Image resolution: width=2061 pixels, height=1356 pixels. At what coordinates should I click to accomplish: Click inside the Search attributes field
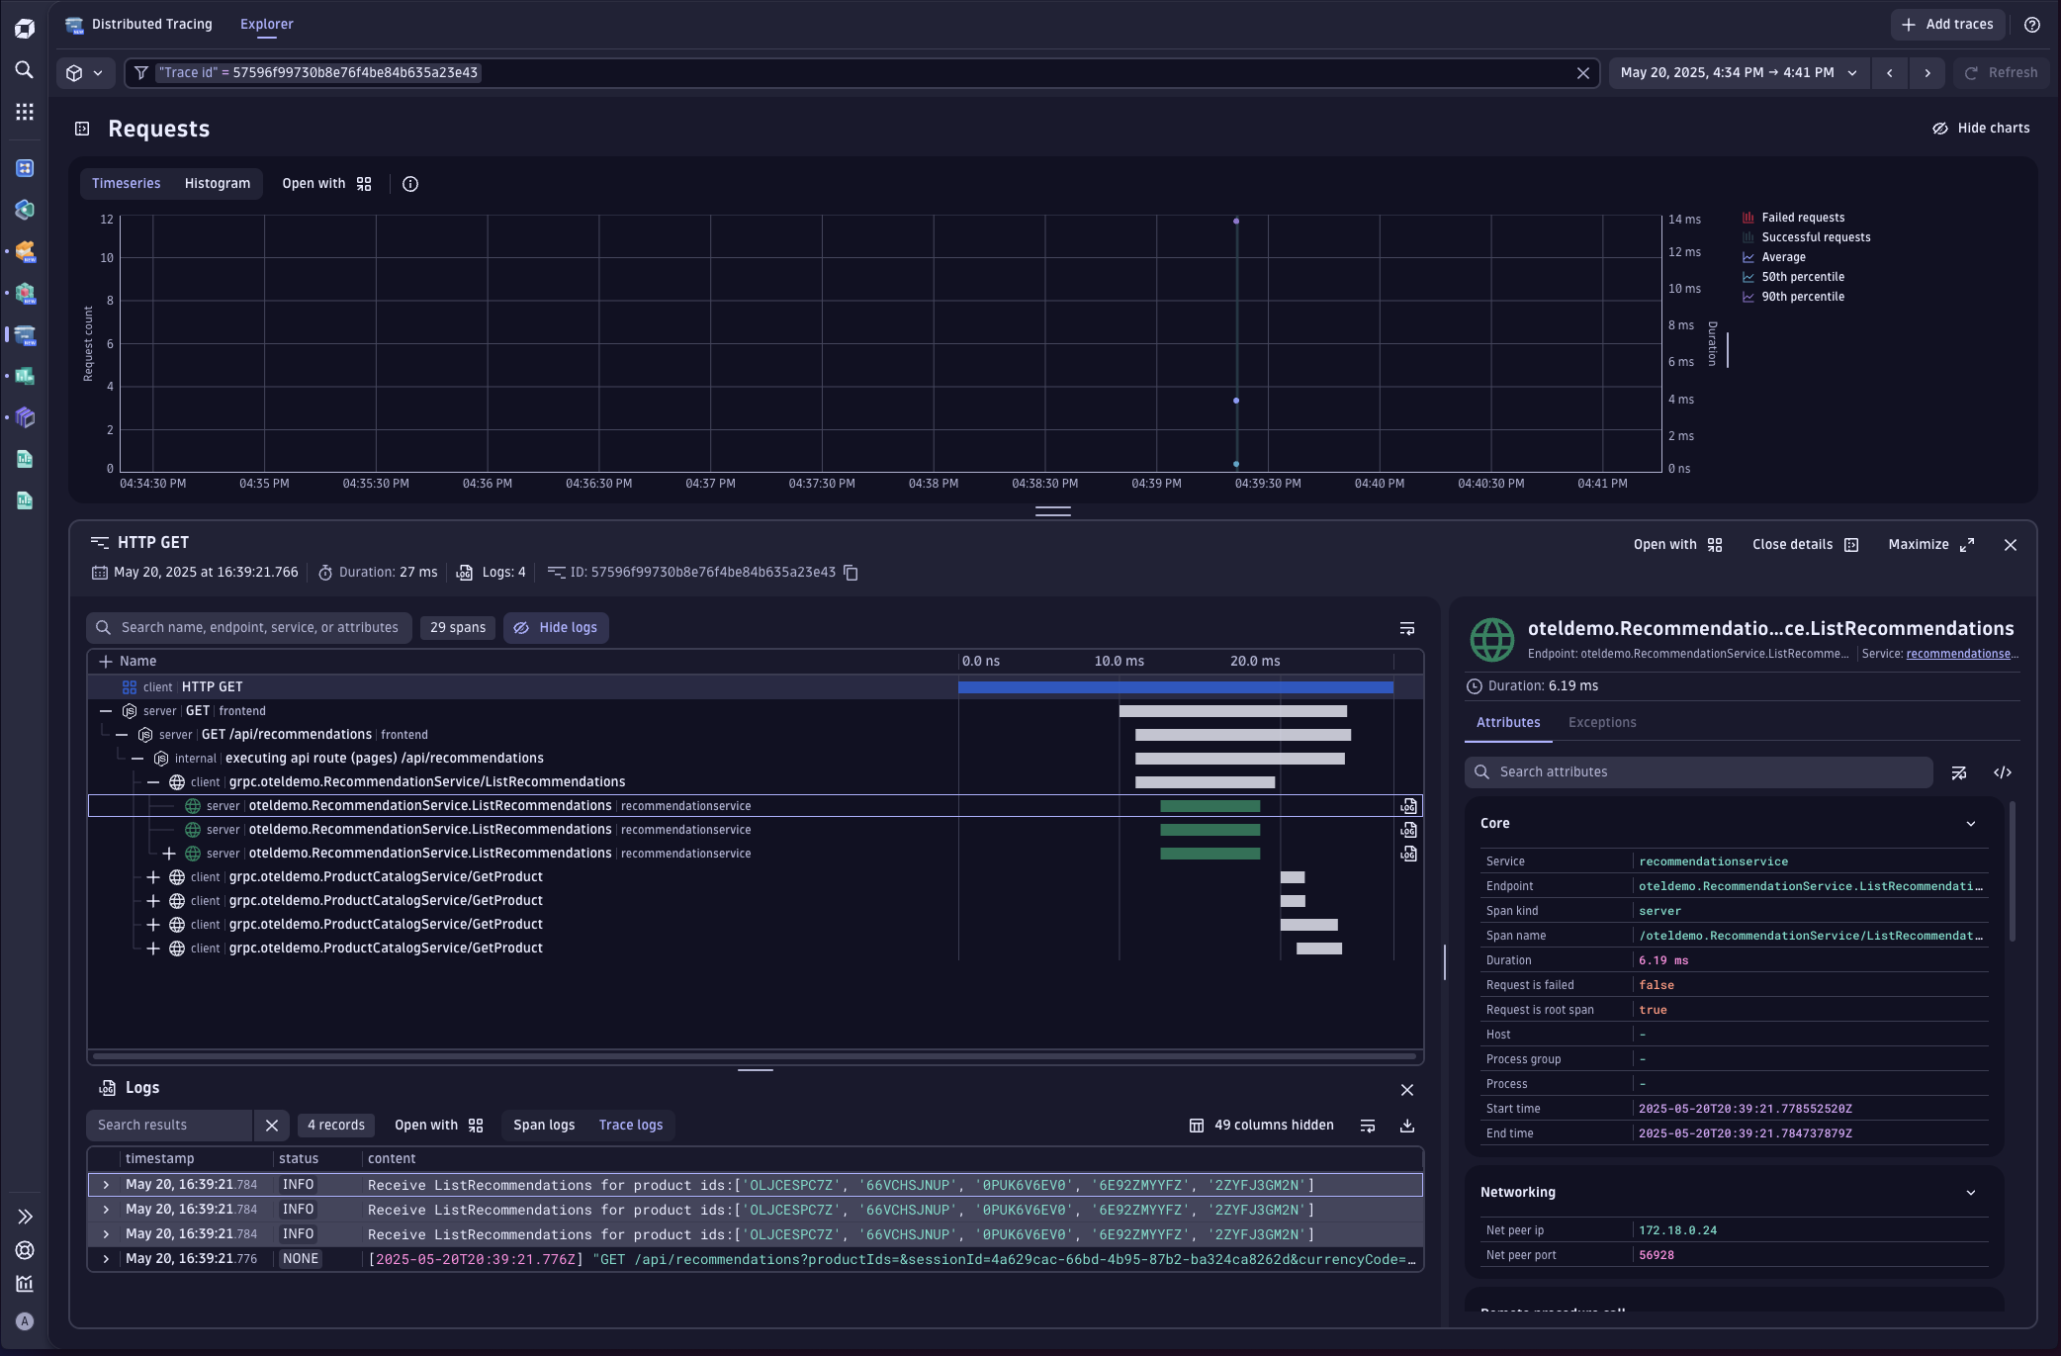(1697, 771)
